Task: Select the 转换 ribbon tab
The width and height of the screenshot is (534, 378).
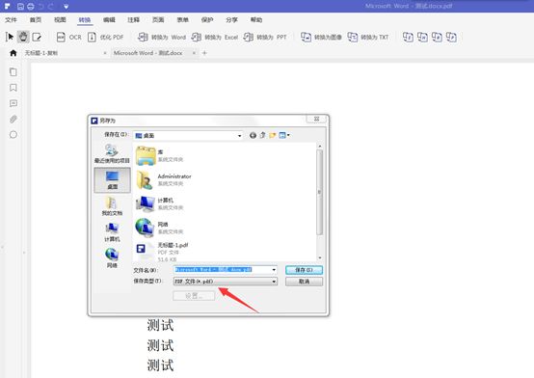Action: point(85,20)
